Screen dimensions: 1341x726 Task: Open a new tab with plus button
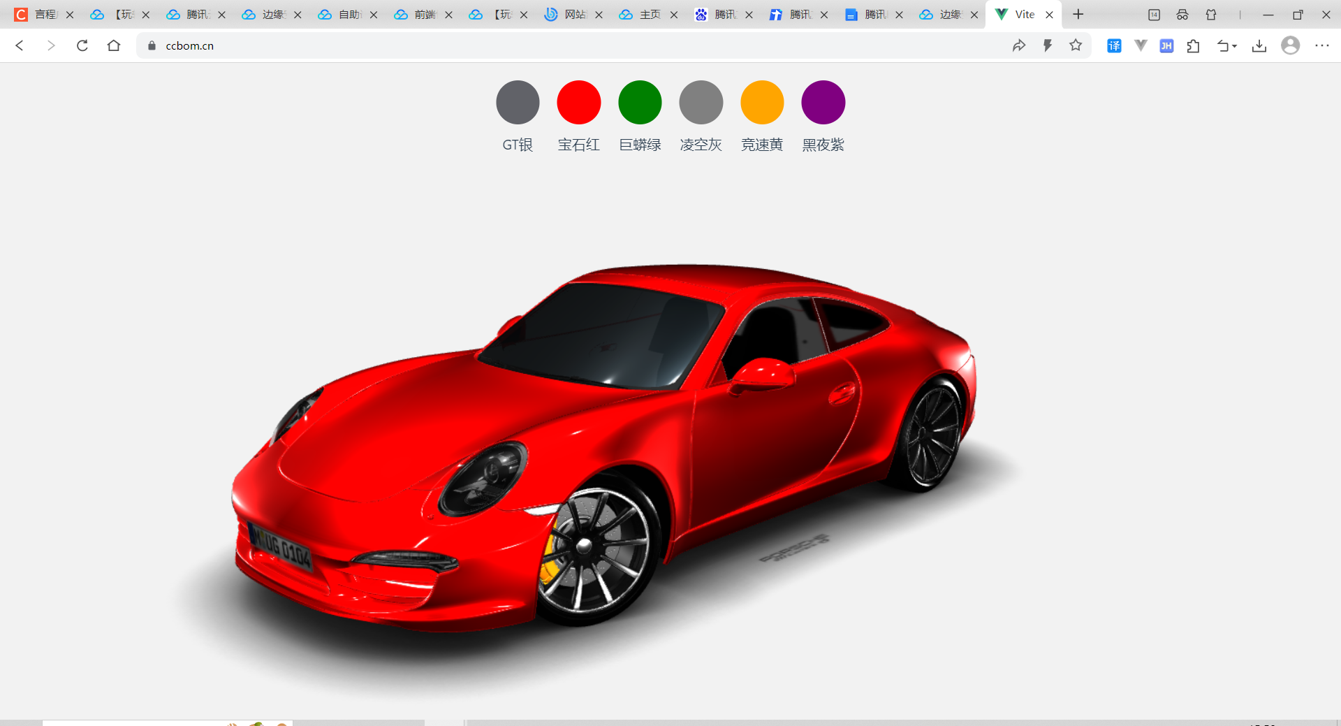1078,14
